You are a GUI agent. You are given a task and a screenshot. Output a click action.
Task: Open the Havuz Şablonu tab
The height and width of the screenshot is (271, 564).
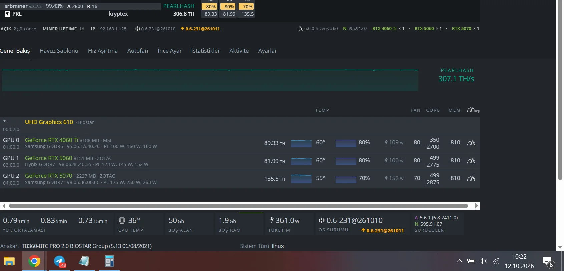(x=59, y=51)
